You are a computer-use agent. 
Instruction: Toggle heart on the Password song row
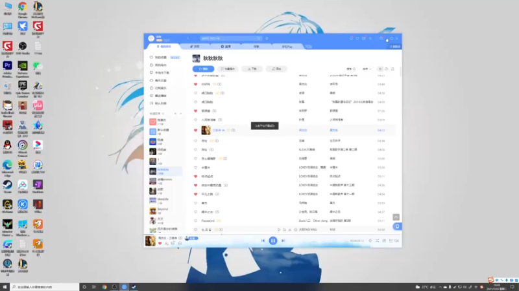coord(196,221)
